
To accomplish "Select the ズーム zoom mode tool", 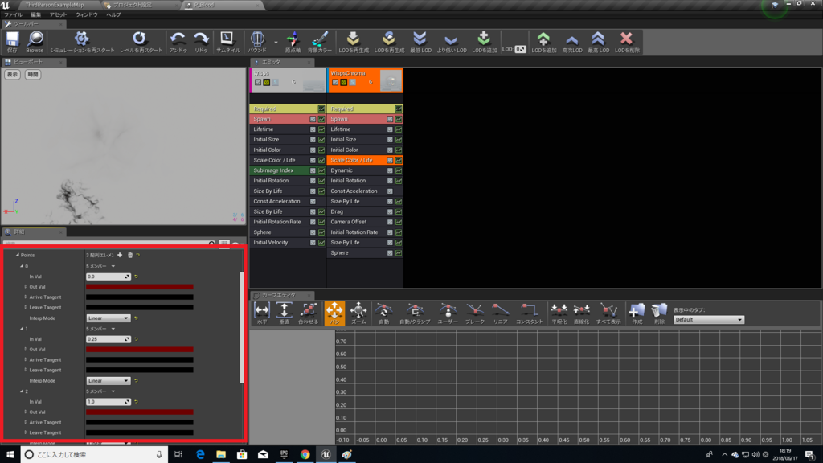I will point(358,313).
